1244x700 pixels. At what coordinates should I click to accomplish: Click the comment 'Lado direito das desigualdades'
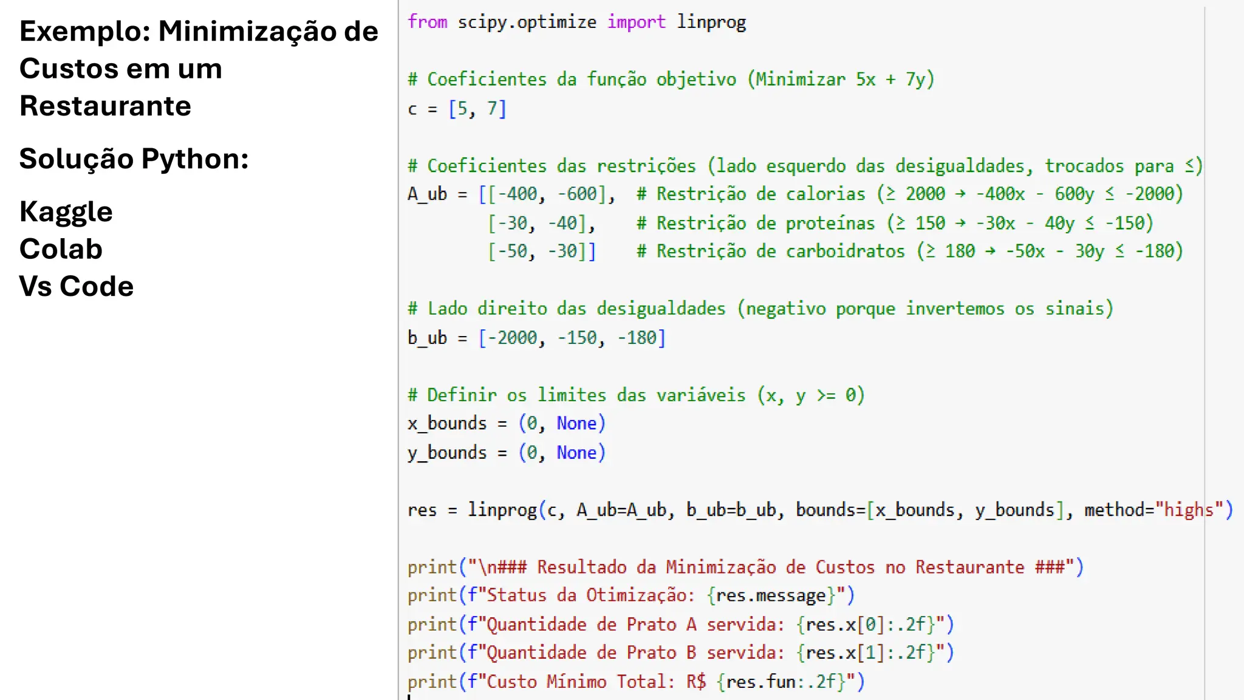(760, 309)
